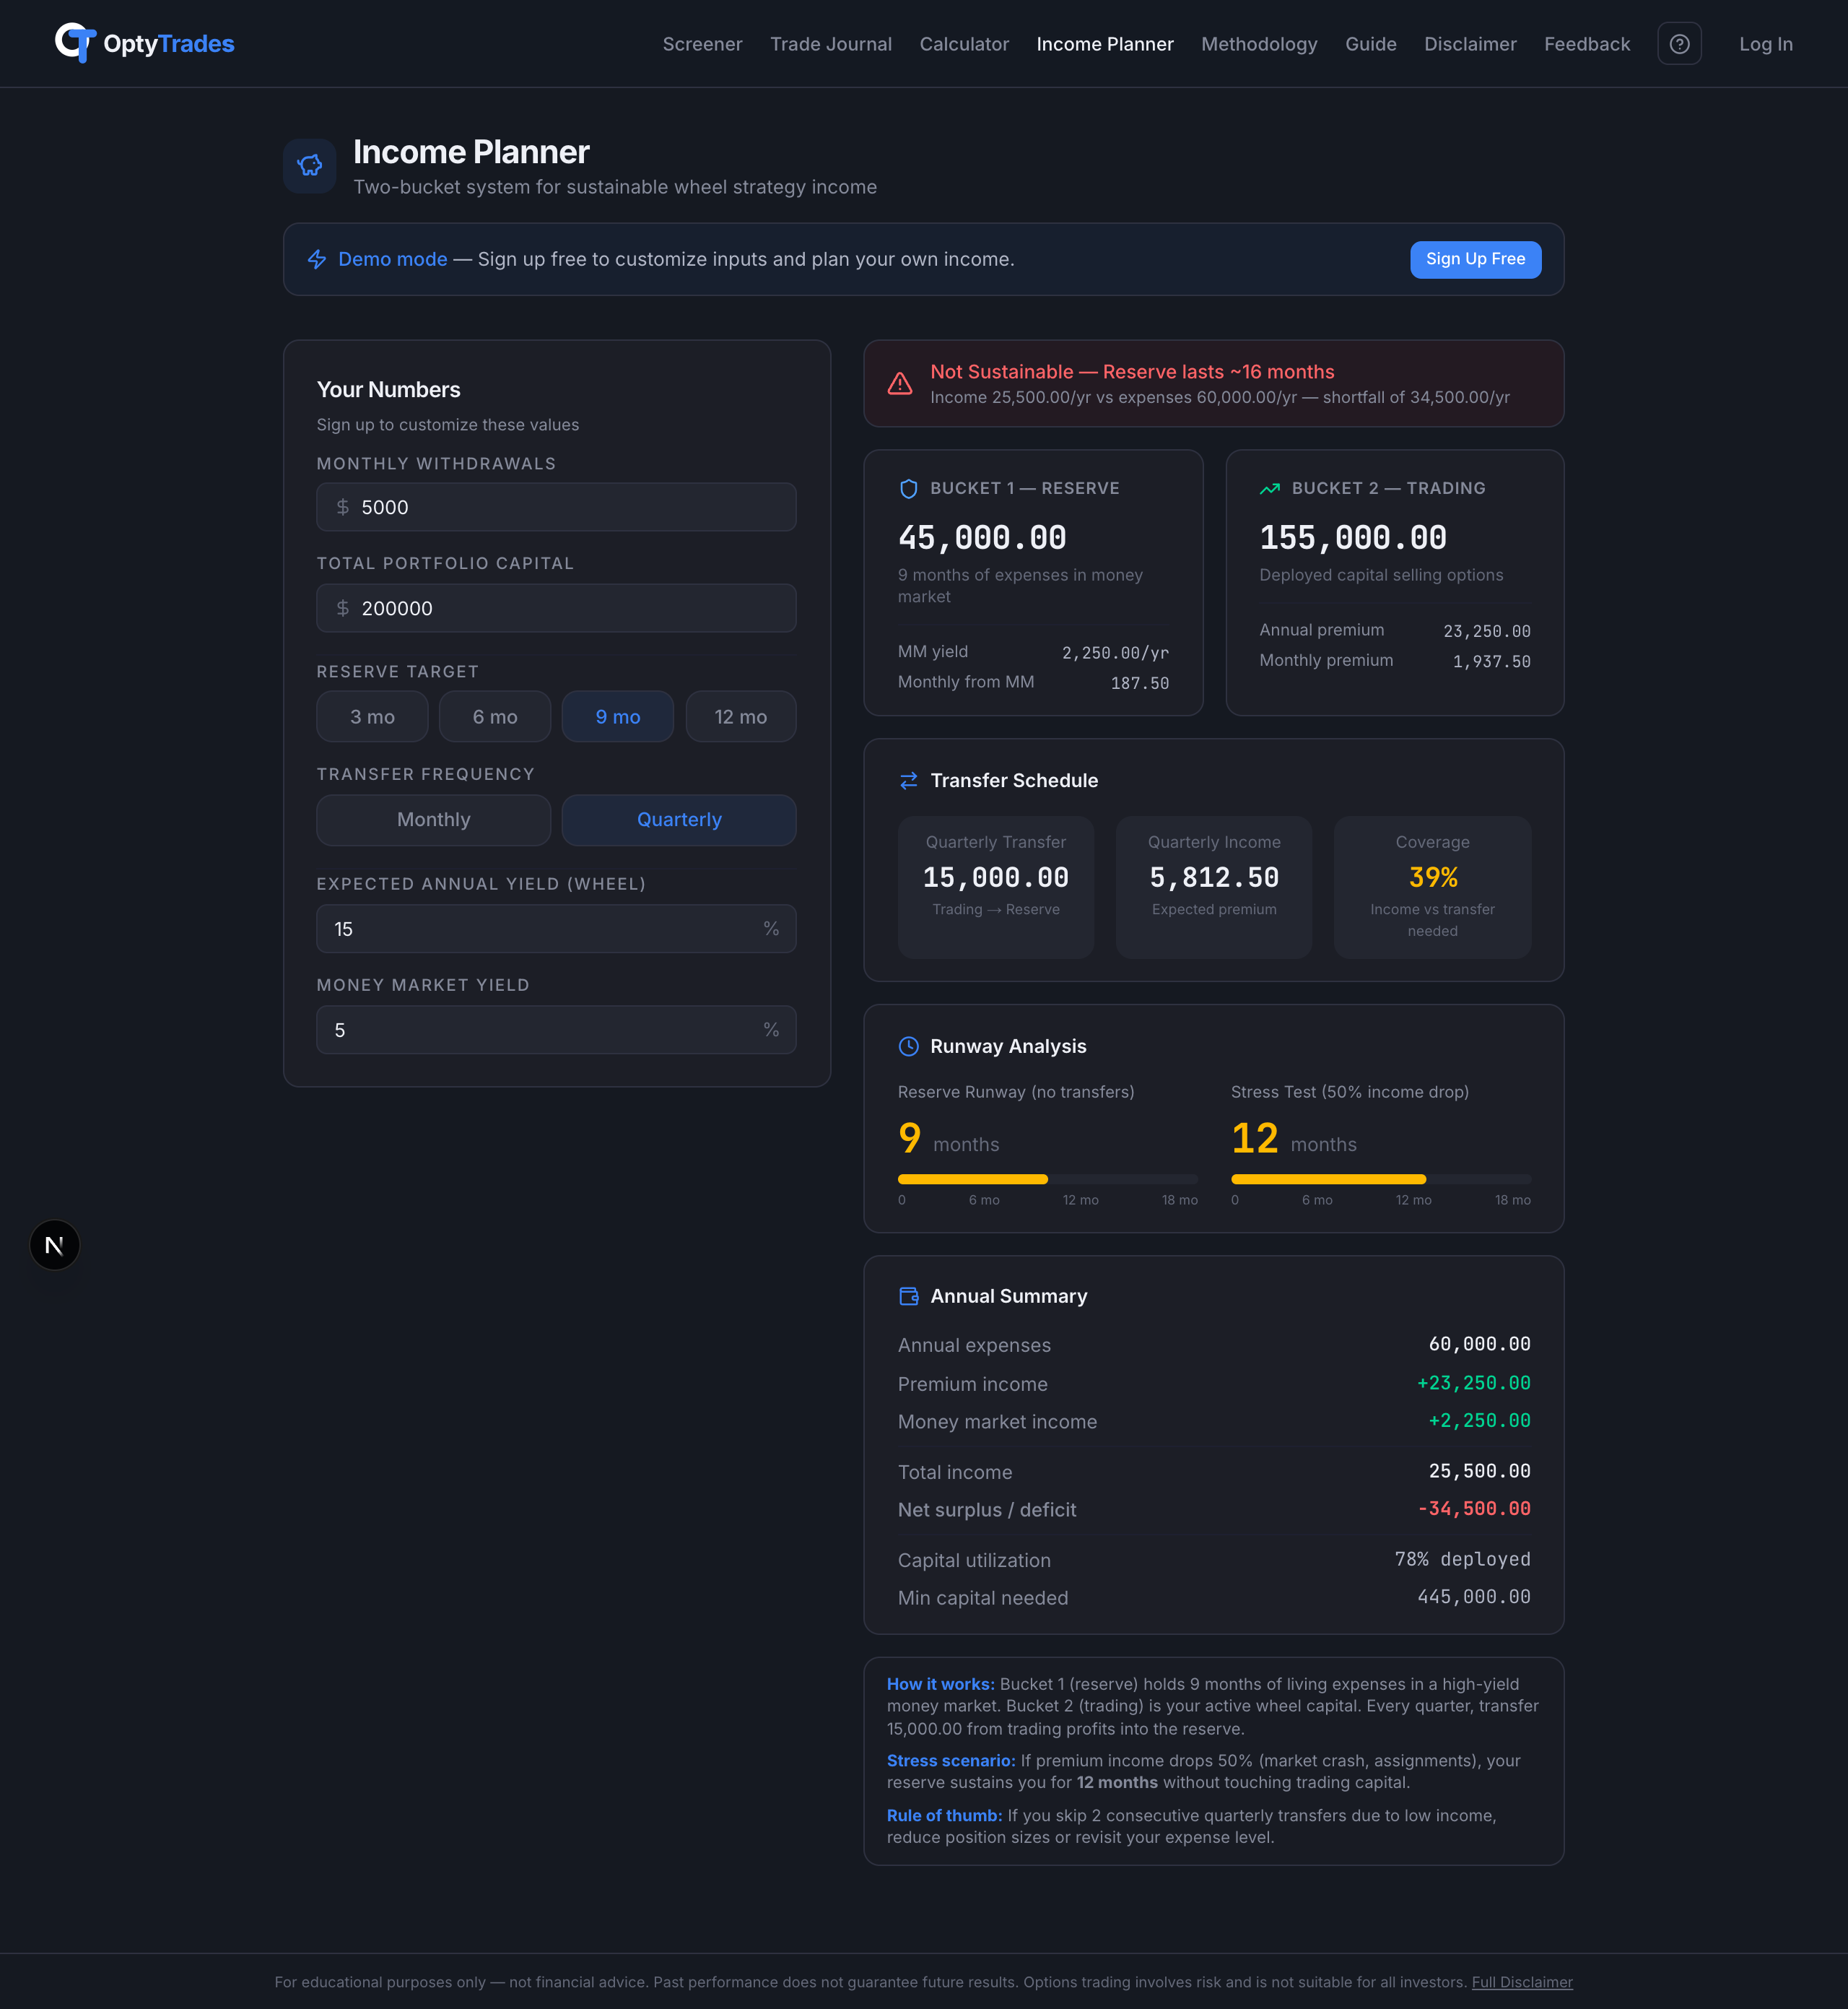Switch transfer frequency to Monthly

point(433,820)
